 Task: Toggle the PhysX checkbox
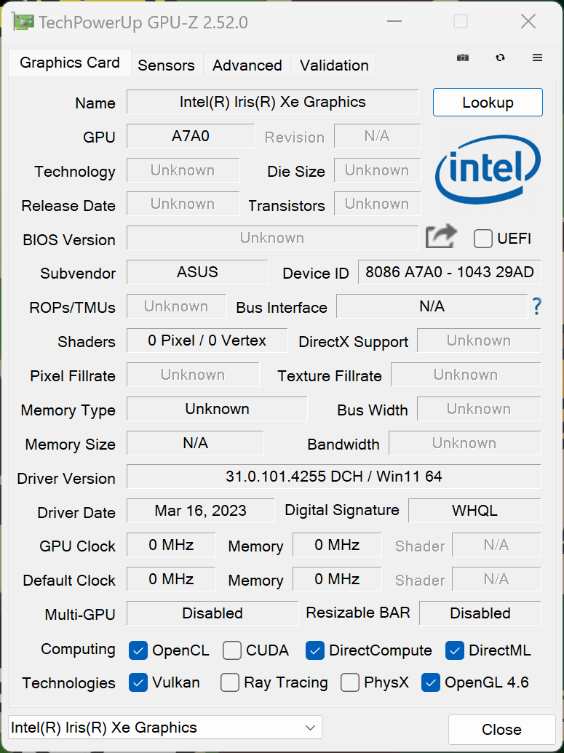[x=350, y=682]
